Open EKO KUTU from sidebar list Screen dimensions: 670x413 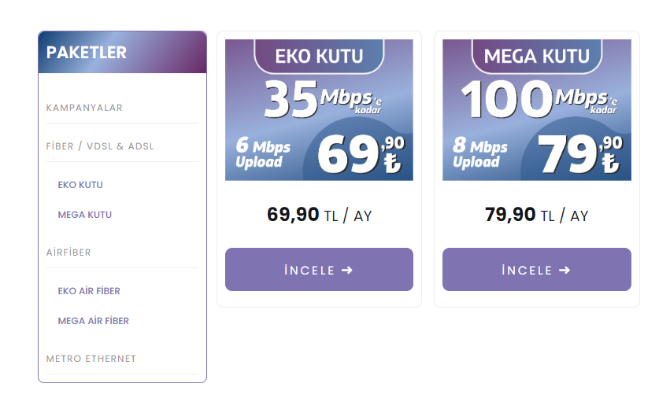[80, 185]
